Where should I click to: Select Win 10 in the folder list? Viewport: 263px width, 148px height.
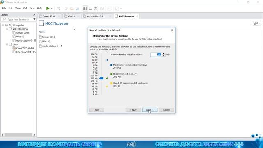point(46,42)
